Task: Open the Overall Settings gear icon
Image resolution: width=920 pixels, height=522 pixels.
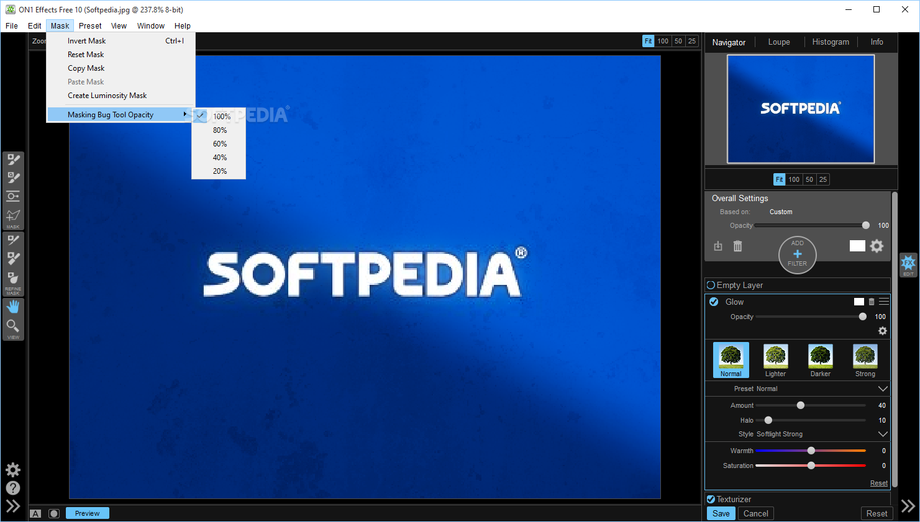Action: (877, 246)
